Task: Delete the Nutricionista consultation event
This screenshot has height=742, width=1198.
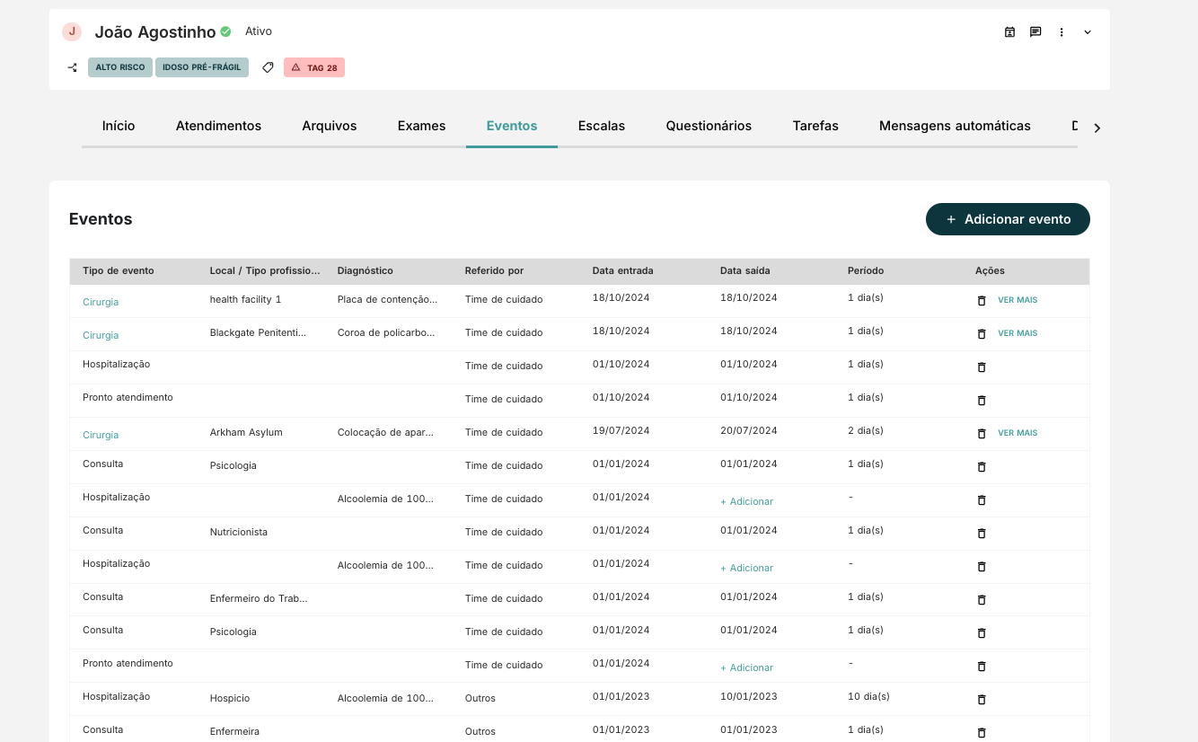Action: [982, 534]
